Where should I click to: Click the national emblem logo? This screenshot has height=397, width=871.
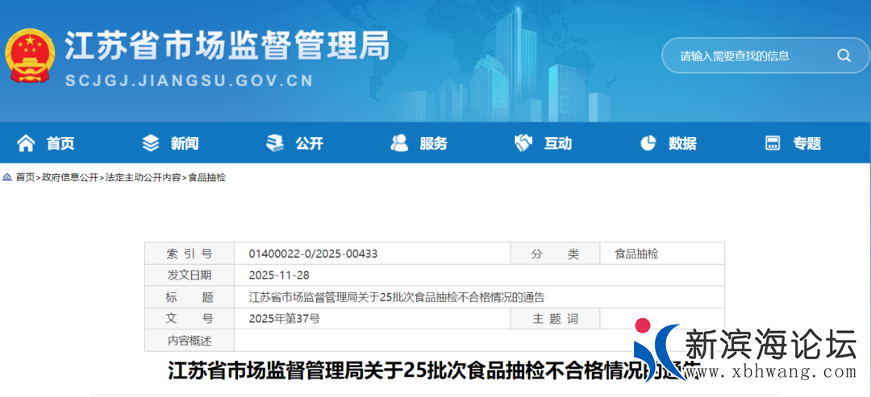(30, 56)
